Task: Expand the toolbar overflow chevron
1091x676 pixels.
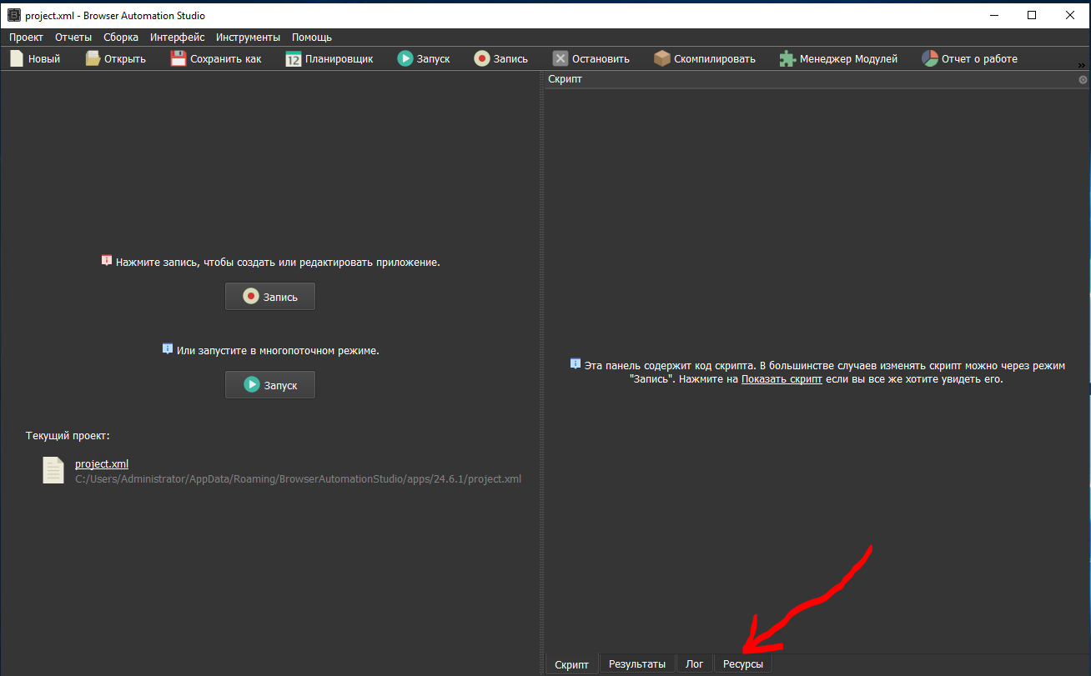Action: 1082,65
